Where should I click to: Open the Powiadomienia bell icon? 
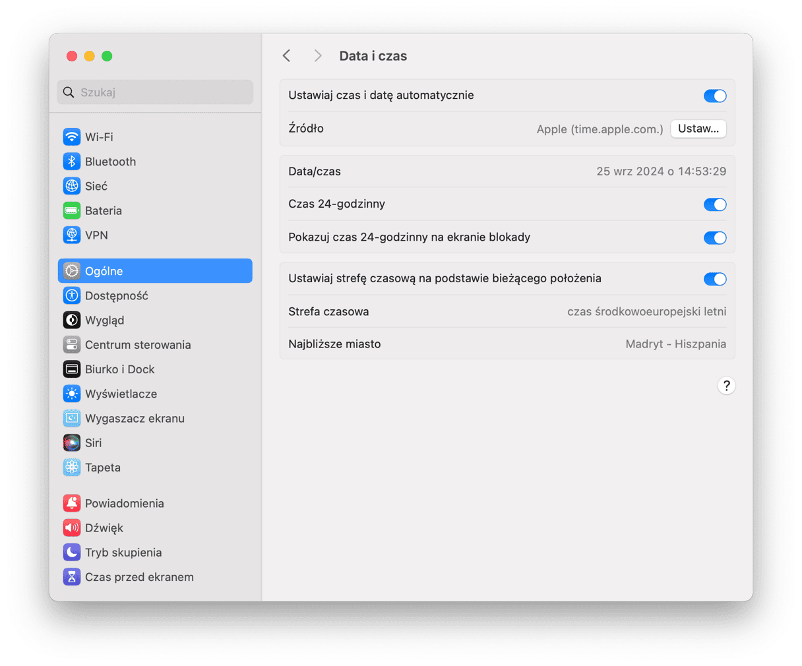pyautogui.click(x=72, y=503)
